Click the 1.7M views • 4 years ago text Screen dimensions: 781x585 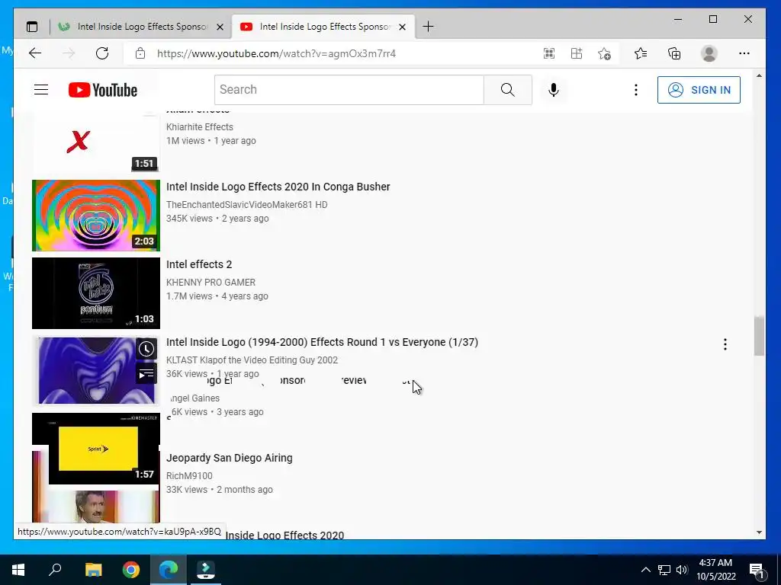pyautogui.click(x=217, y=296)
